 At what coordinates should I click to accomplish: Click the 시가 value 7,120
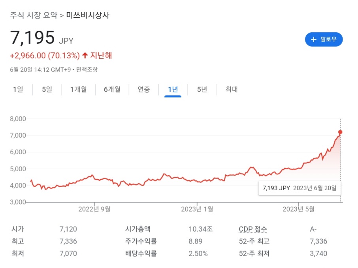(x=68, y=229)
